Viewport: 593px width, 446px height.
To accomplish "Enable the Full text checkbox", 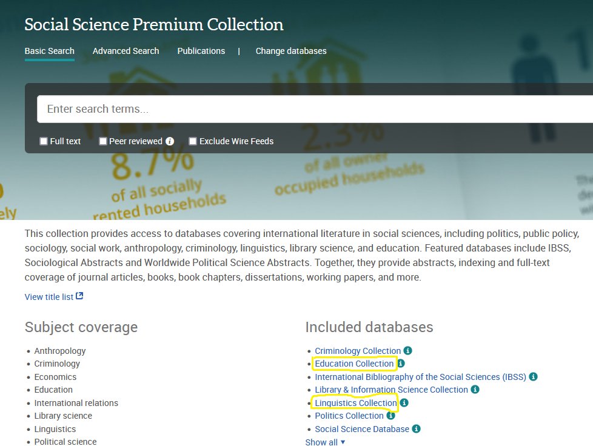I will pyautogui.click(x=44, y=141).
